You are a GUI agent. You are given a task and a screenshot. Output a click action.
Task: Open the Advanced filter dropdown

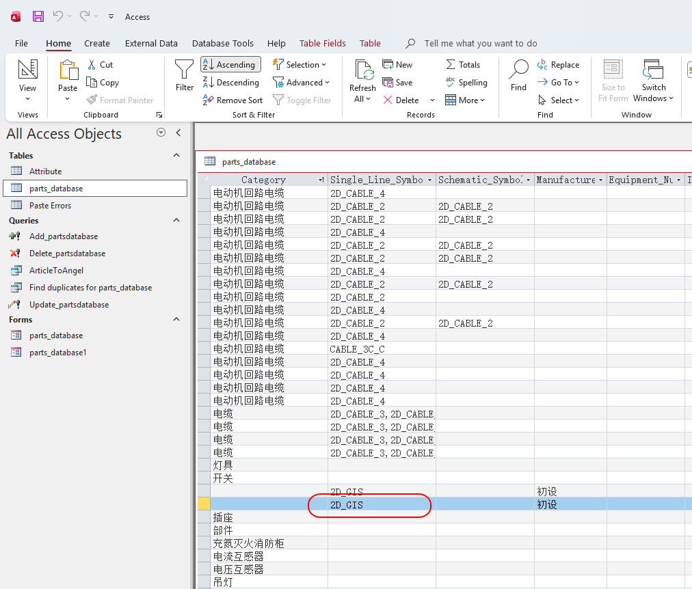coord(302,83)
